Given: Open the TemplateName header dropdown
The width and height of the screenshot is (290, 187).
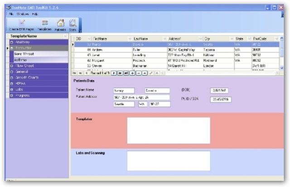Looking at the screenshot, I should coord(66,36).
